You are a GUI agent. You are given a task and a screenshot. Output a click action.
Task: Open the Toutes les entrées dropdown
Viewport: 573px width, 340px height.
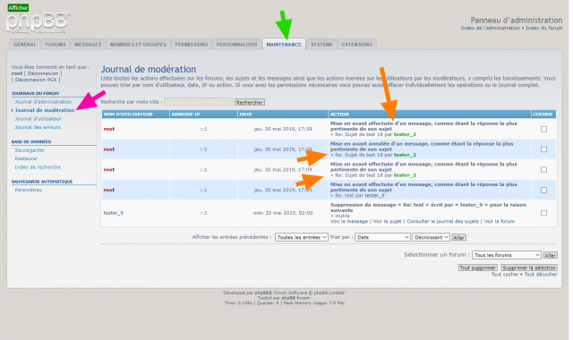pos(302,237)
